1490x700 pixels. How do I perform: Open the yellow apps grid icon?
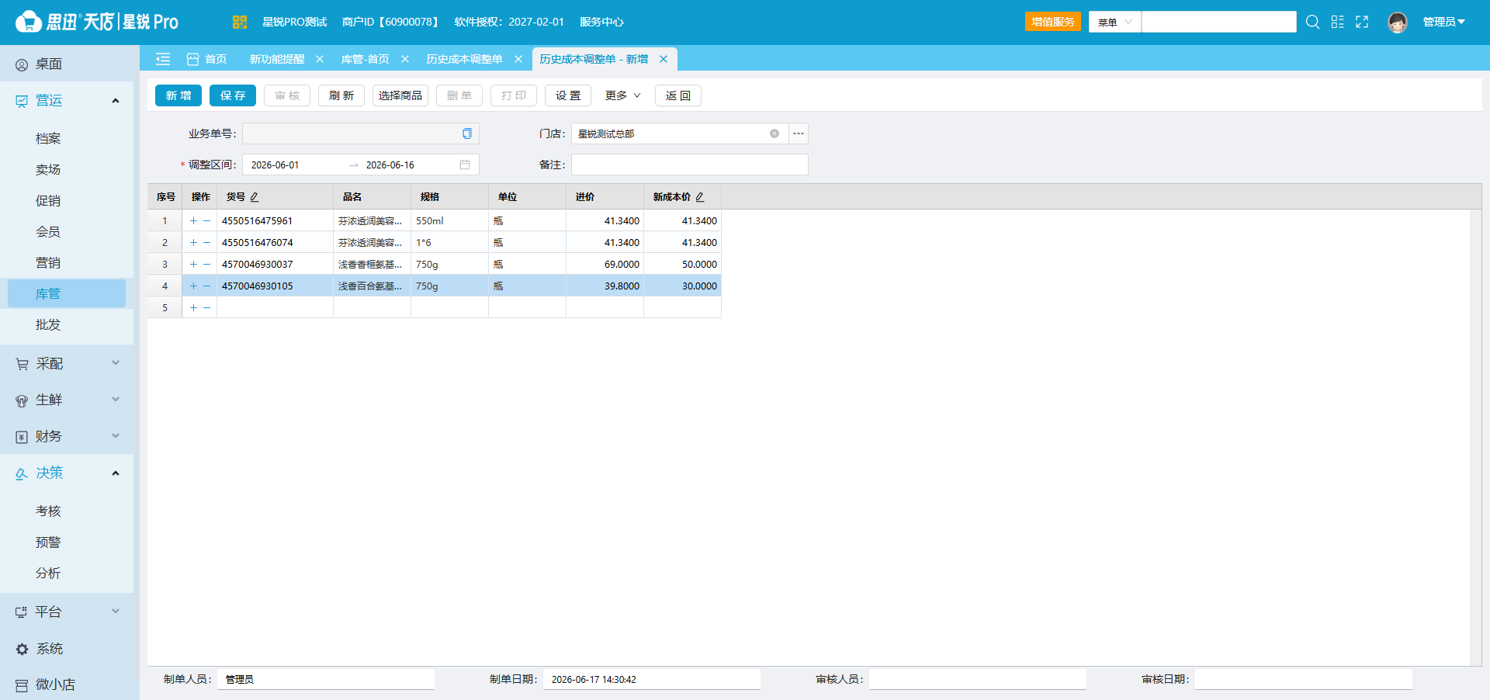240,22
